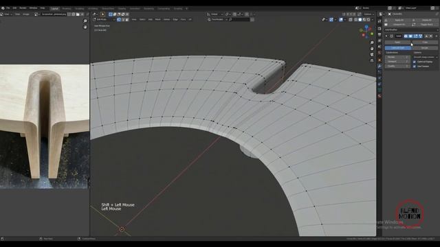Viewport: 440px width, 247px height.
Task: Open the Material properties tab
Action: point(379,96)
